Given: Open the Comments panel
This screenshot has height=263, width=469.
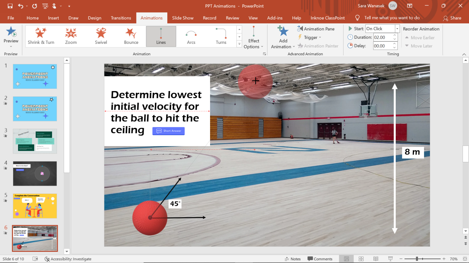Looking at the screenshot, I should click(x=320, y=259).
